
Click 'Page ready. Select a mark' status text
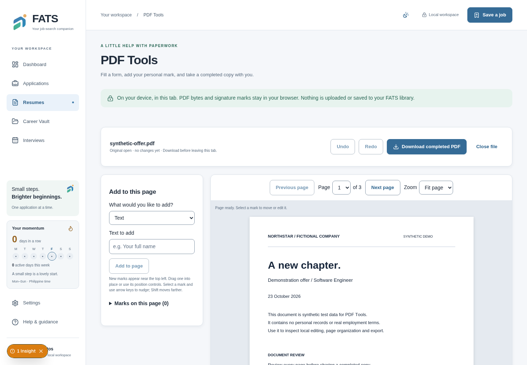point(251,208)
